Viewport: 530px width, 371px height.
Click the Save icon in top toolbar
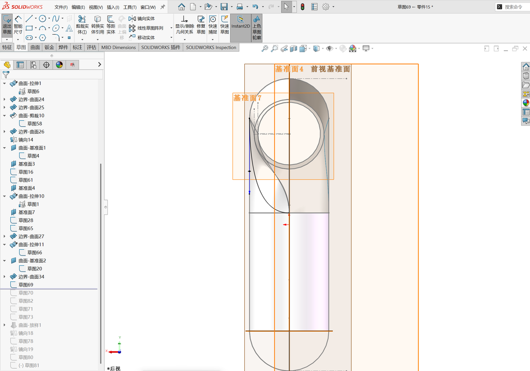point(224,7)
